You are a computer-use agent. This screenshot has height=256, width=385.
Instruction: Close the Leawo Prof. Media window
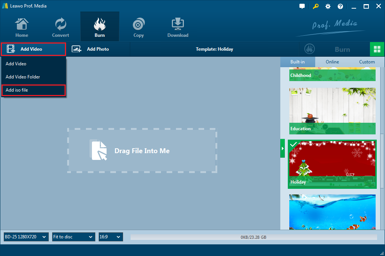tap(378, 6)
